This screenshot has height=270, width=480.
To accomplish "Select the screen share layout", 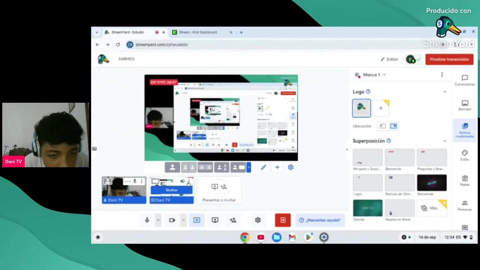I will click(238, 167).
